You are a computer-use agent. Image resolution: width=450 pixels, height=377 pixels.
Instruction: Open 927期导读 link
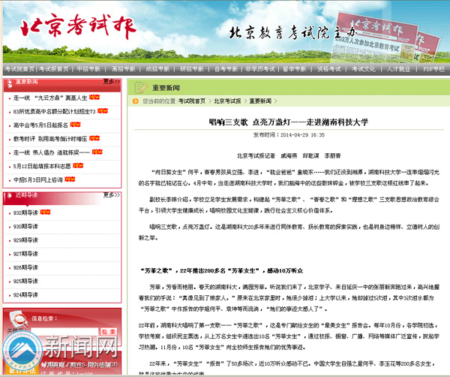point(25,254)
